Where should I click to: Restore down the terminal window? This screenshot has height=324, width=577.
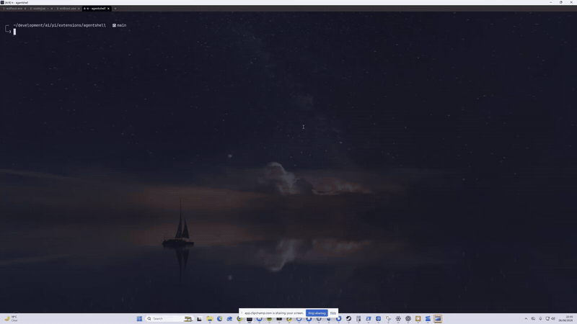(561, 2)
